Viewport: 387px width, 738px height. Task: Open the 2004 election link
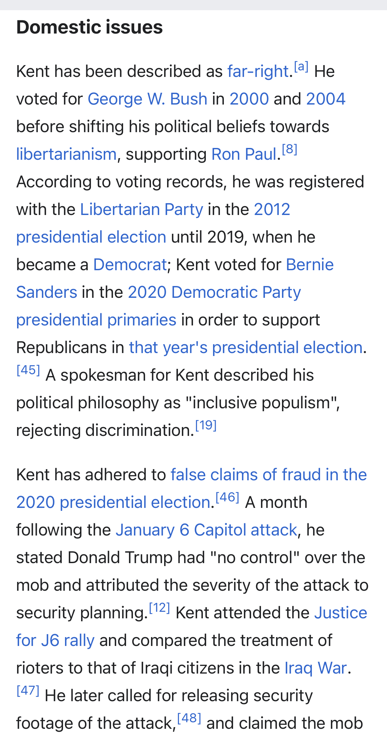(x=326, y=99)
